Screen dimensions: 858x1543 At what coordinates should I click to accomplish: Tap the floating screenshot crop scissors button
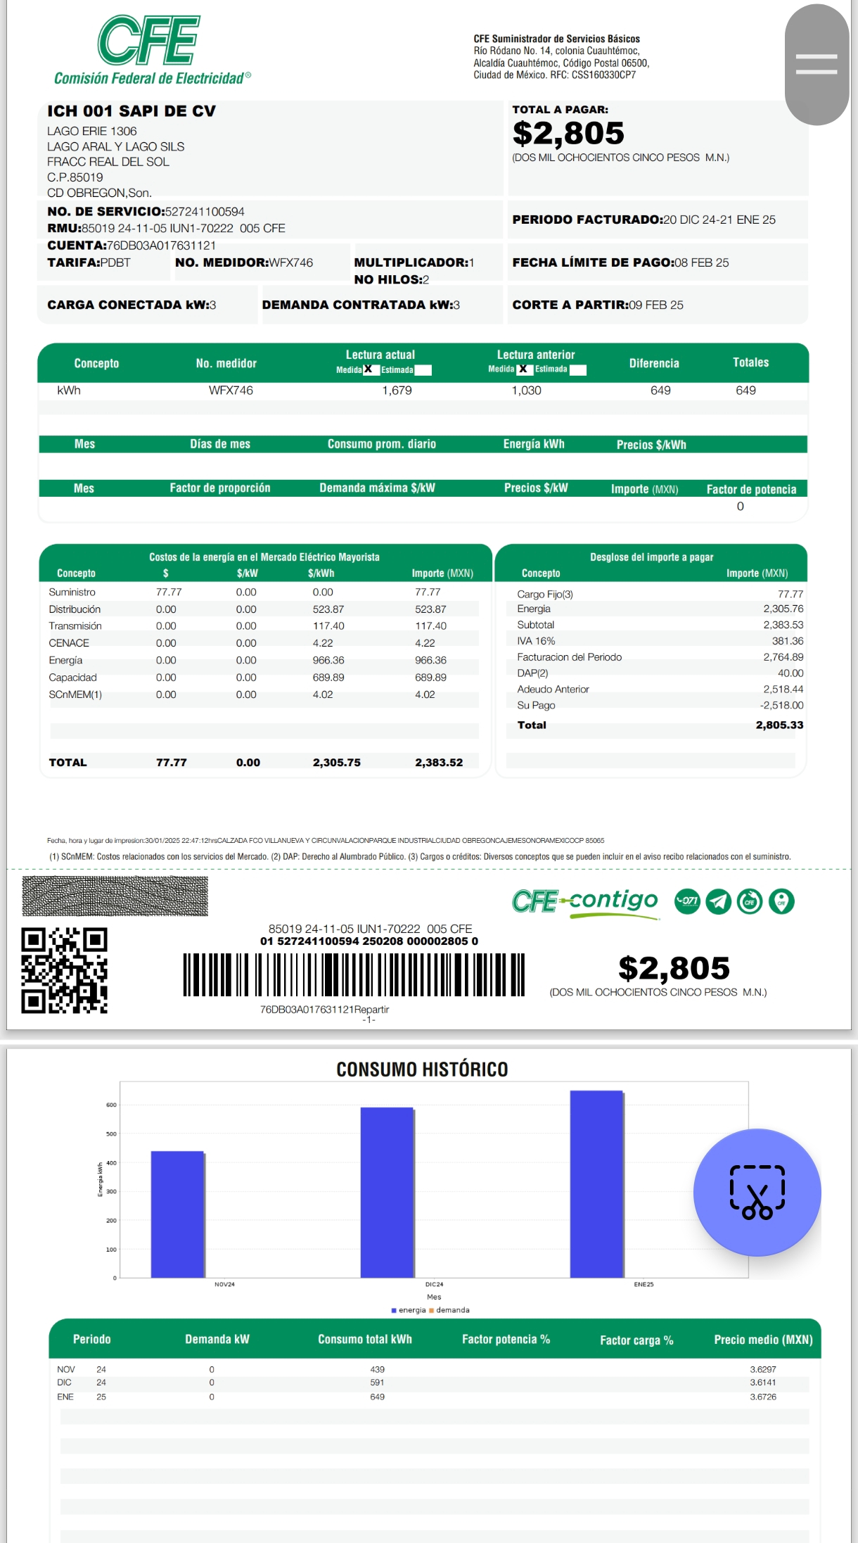point(757,1192)
